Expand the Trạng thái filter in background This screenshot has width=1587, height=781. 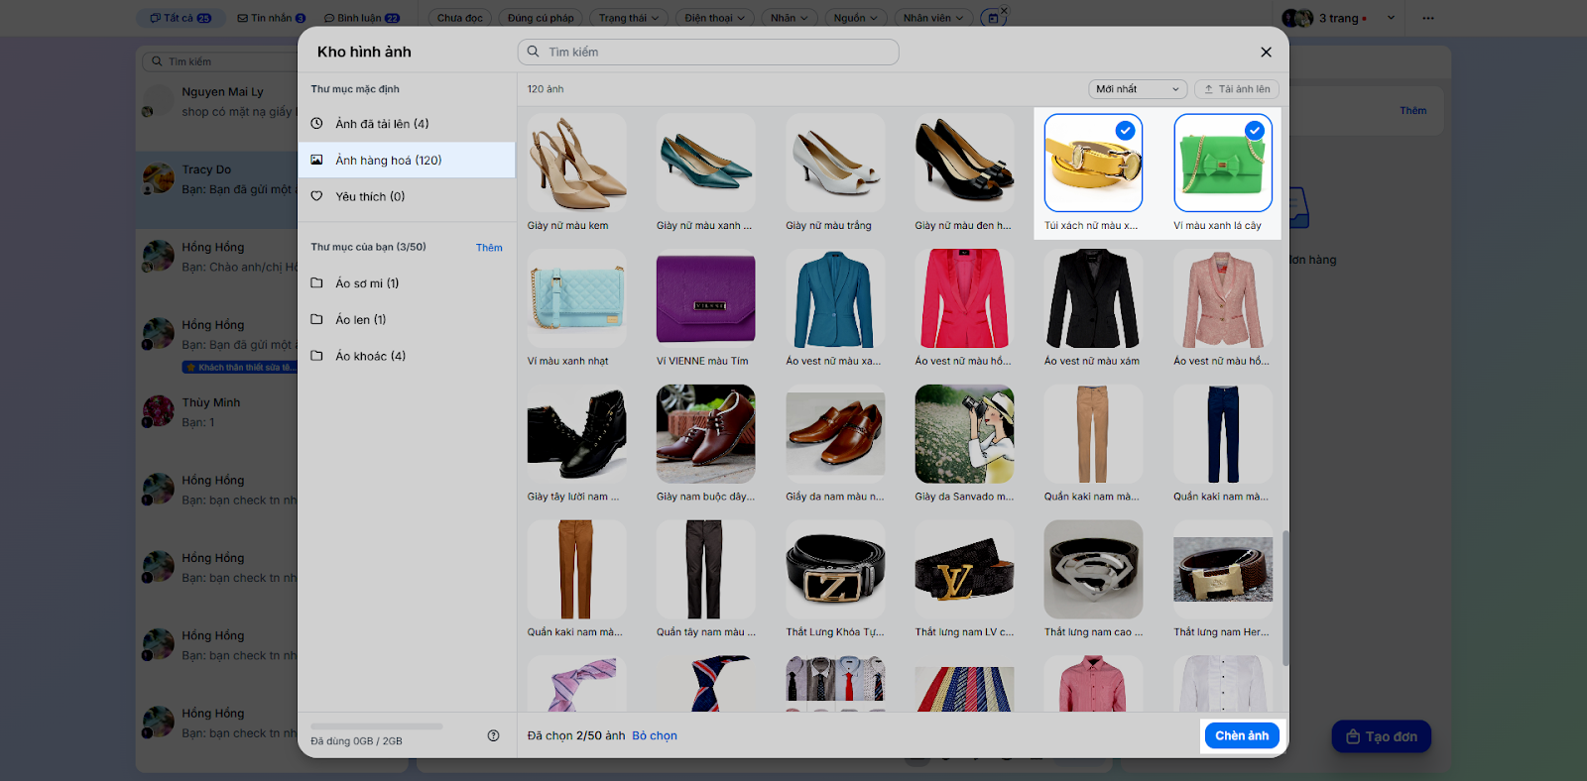click(629, 18)
